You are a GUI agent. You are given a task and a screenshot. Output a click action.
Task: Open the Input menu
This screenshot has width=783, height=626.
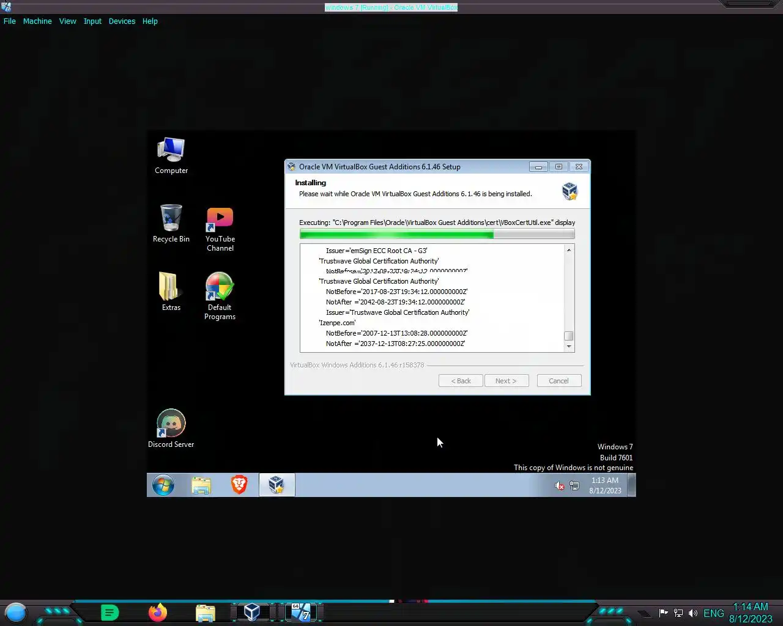92,21
